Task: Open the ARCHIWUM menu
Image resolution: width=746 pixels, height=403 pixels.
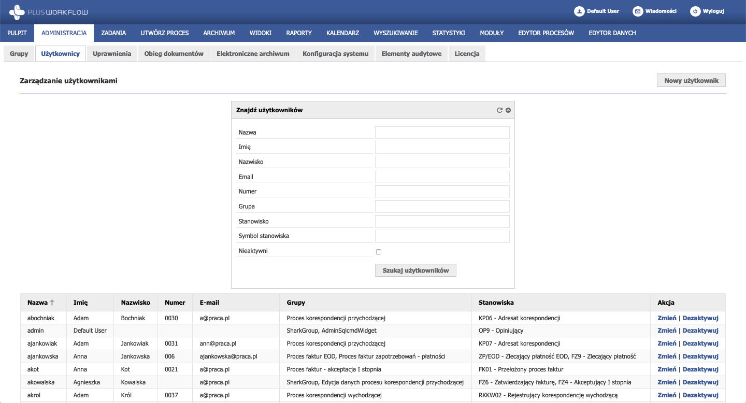Action: 219,33
